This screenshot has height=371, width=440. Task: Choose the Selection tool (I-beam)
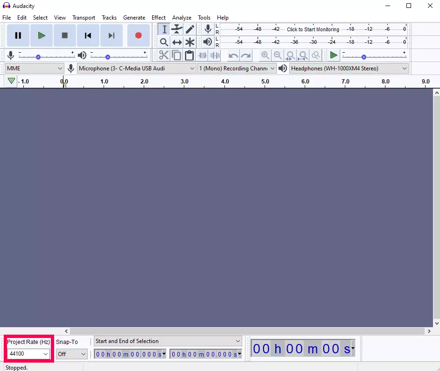(x=164, y=29)
